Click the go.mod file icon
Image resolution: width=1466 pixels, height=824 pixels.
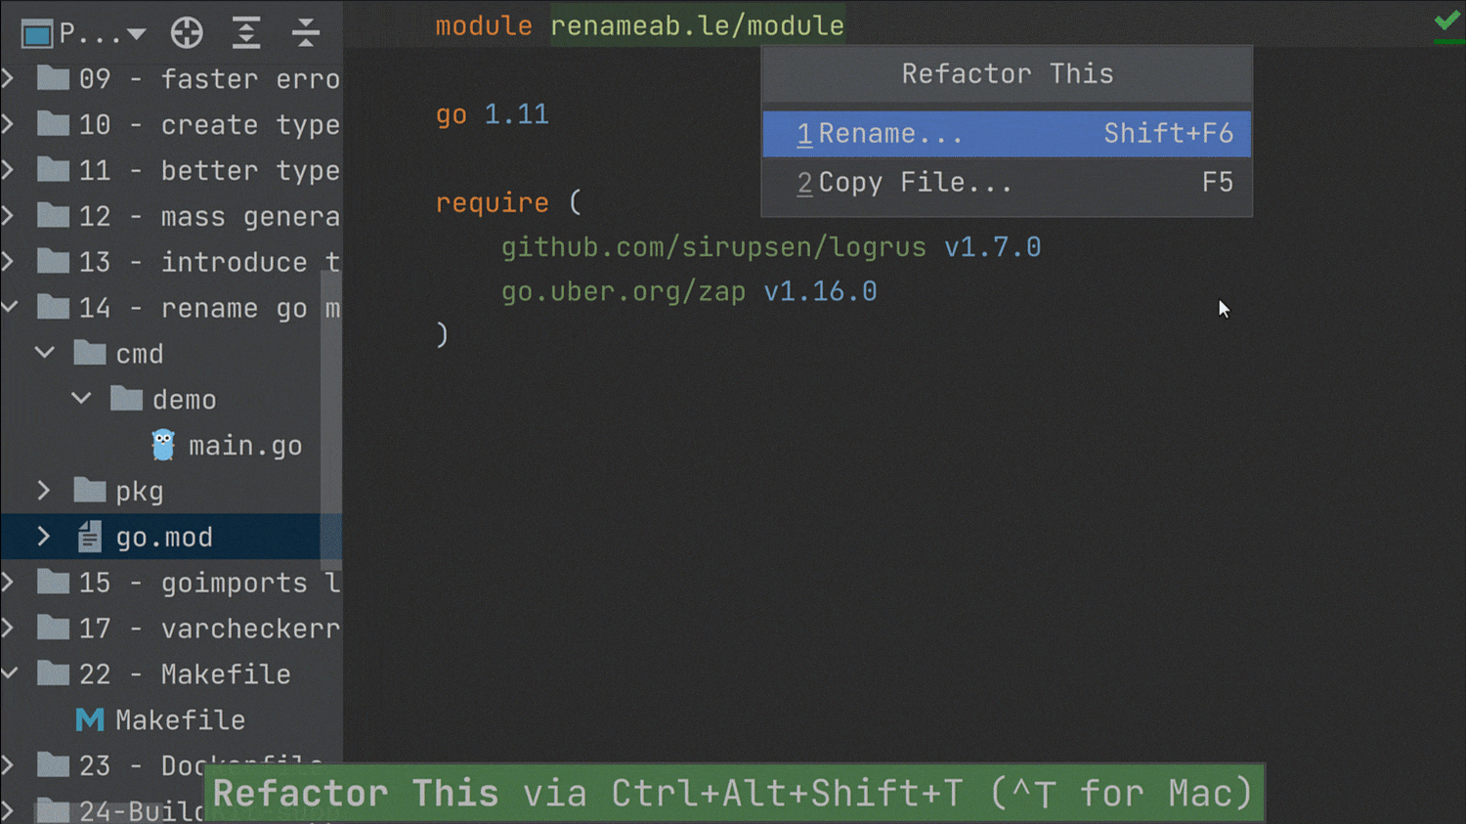(x=90, y=537)
